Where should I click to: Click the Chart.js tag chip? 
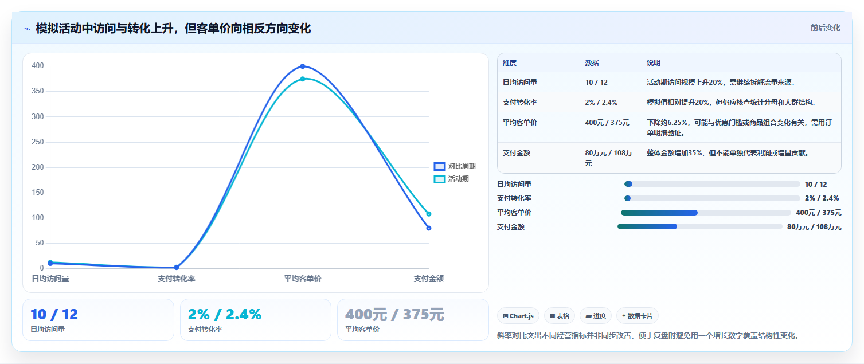tap(518, 316)
